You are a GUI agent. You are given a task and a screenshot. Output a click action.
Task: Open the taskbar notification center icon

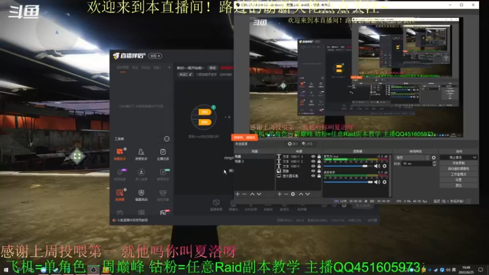coord(480,269)
